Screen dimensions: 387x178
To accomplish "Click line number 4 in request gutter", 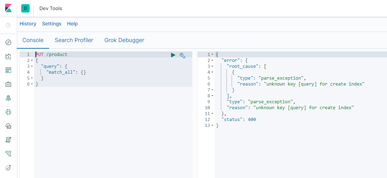I will tap(28, 72).
